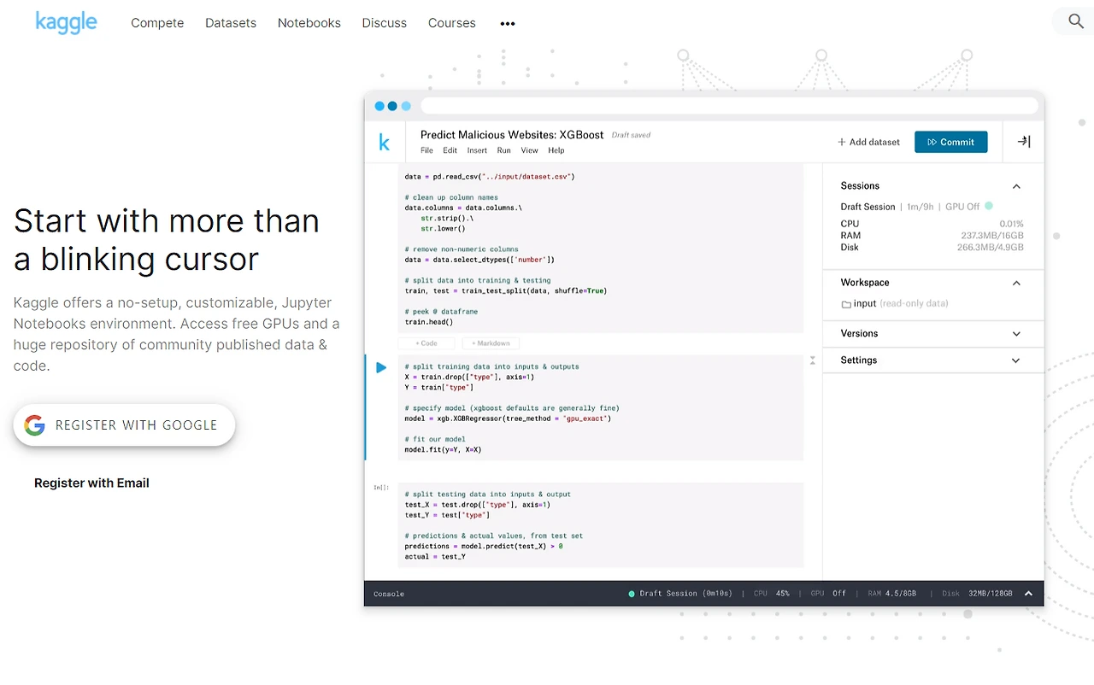The height and width of the screenshot is (685, 1094).
Task: Click the green Draft Session dot in the console bar
Action: [x=632, y=594]
